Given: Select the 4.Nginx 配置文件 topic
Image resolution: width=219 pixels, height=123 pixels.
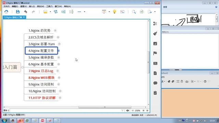Looking at the screenshot, I should [x=41, y=51].
